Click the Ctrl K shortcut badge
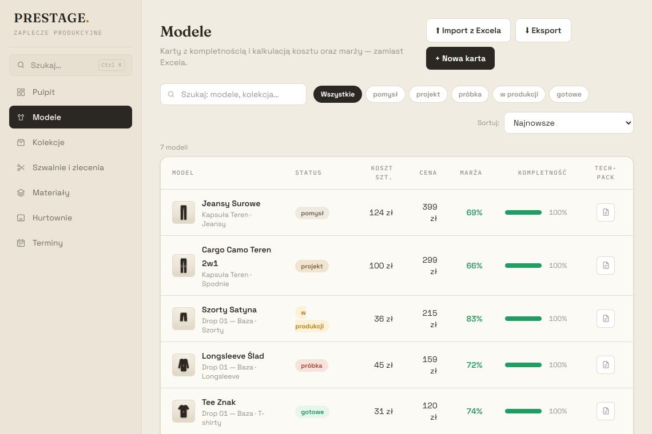652x434 pixels. 112,65
